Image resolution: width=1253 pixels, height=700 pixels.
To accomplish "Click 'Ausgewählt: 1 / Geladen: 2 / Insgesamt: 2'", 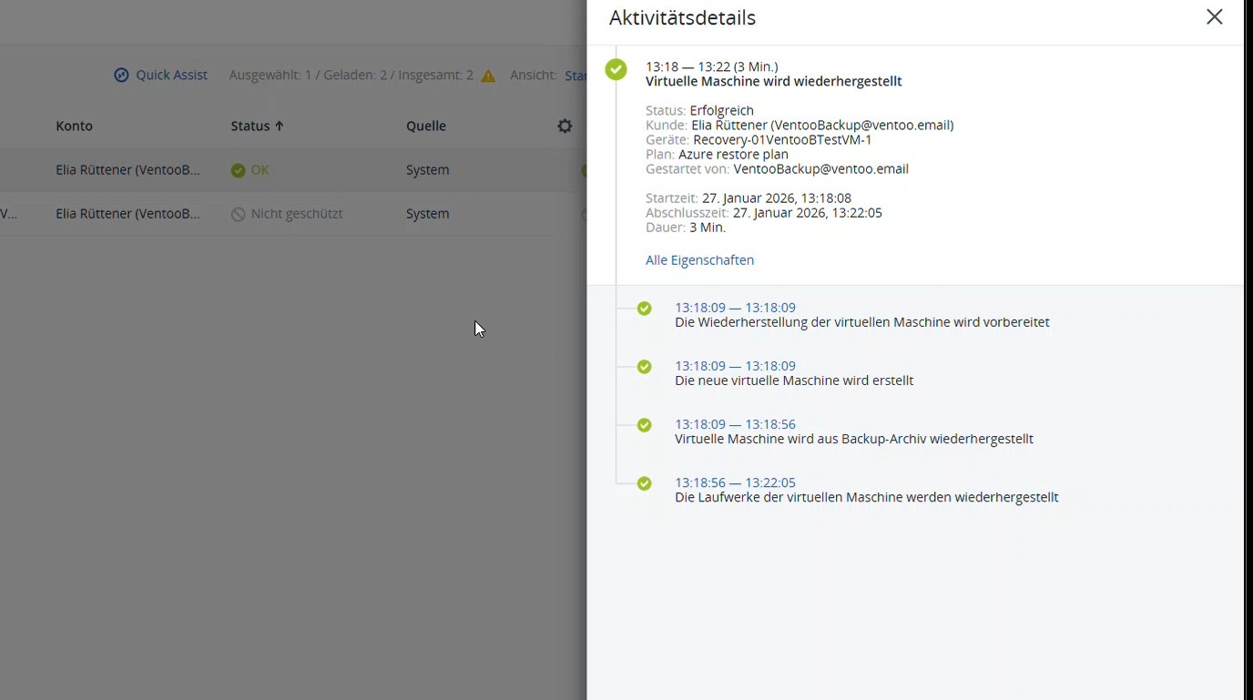I will 351,76.
